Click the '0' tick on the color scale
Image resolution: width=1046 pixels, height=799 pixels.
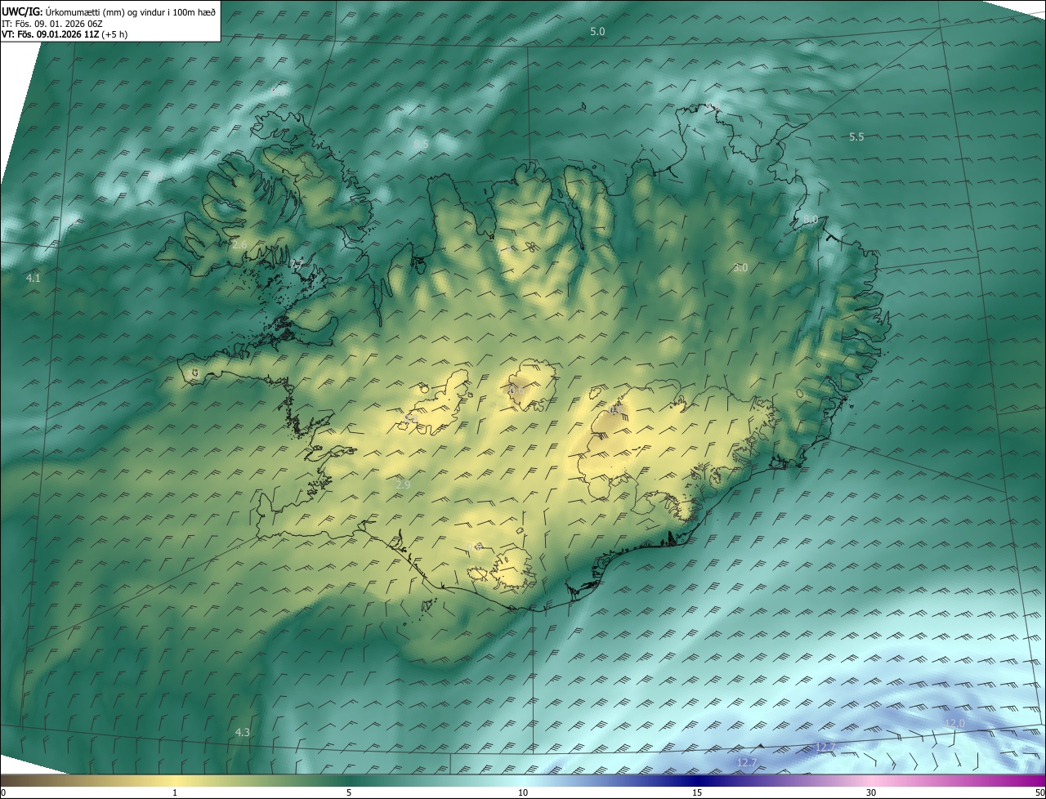(x=3, y=792)
